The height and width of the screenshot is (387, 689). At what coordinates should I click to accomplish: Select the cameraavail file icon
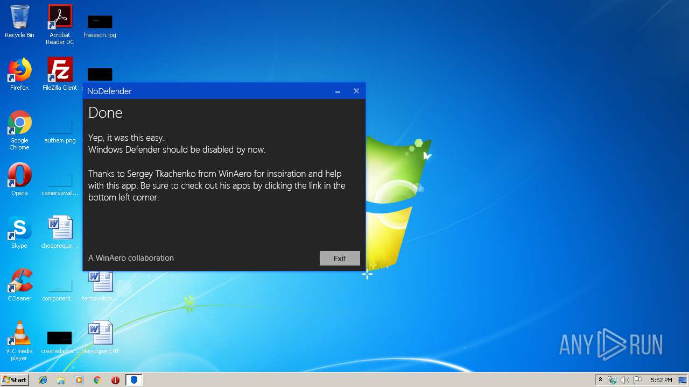click(60, 185)
